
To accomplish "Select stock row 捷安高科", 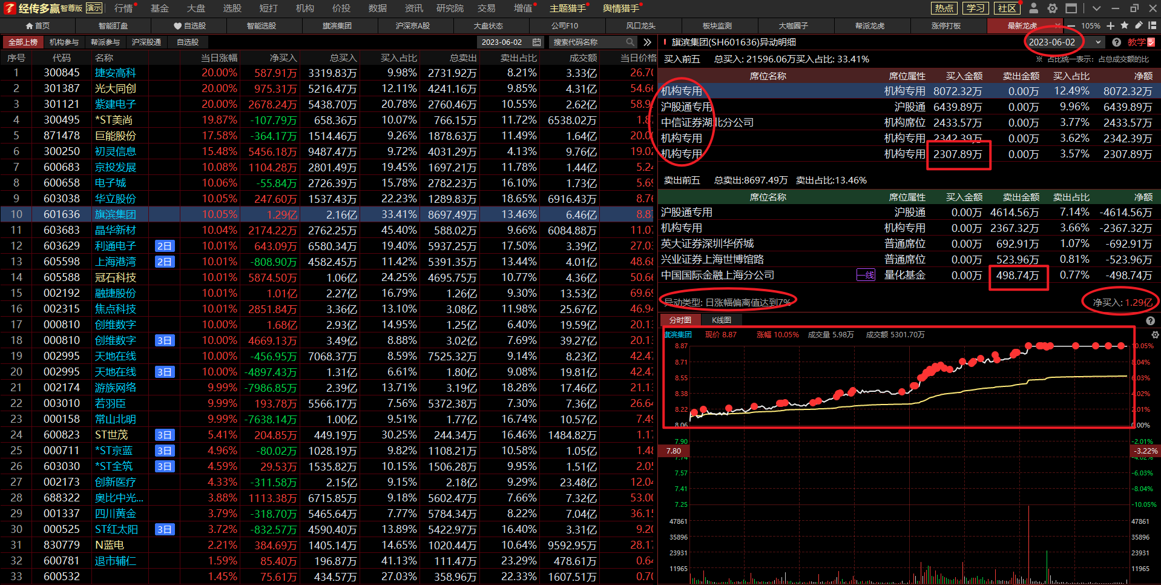I will (327, 73).
